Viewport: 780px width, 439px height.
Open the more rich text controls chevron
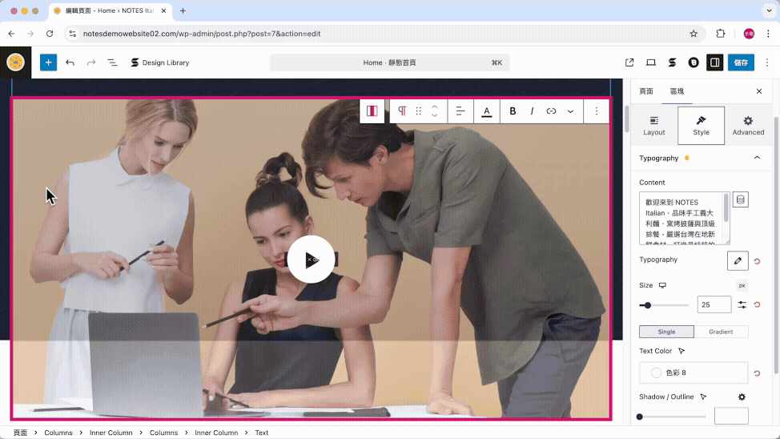[x=570, y=111]
